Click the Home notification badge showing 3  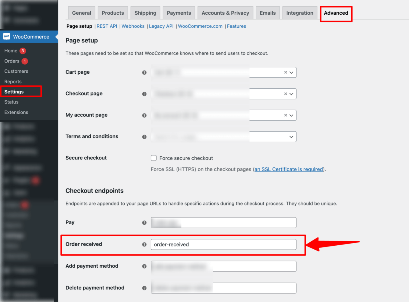click(x=22, y=51)
